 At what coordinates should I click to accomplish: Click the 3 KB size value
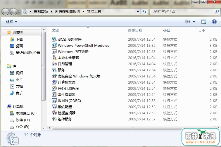[213, 45]
